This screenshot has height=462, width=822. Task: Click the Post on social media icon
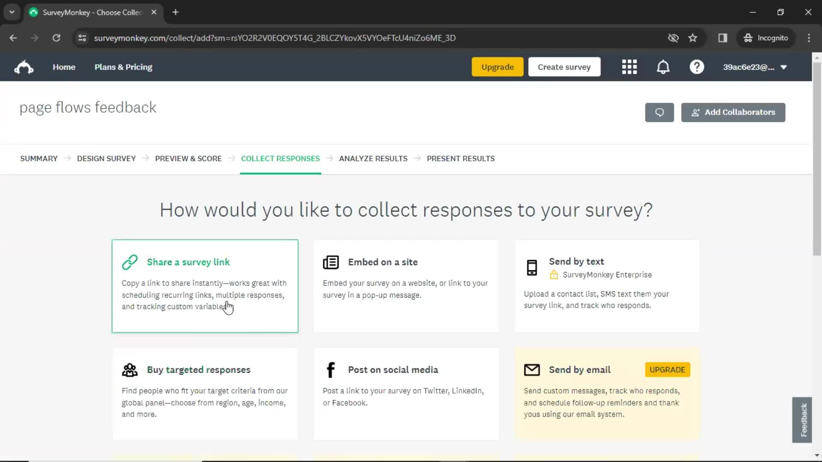point(330,369)
